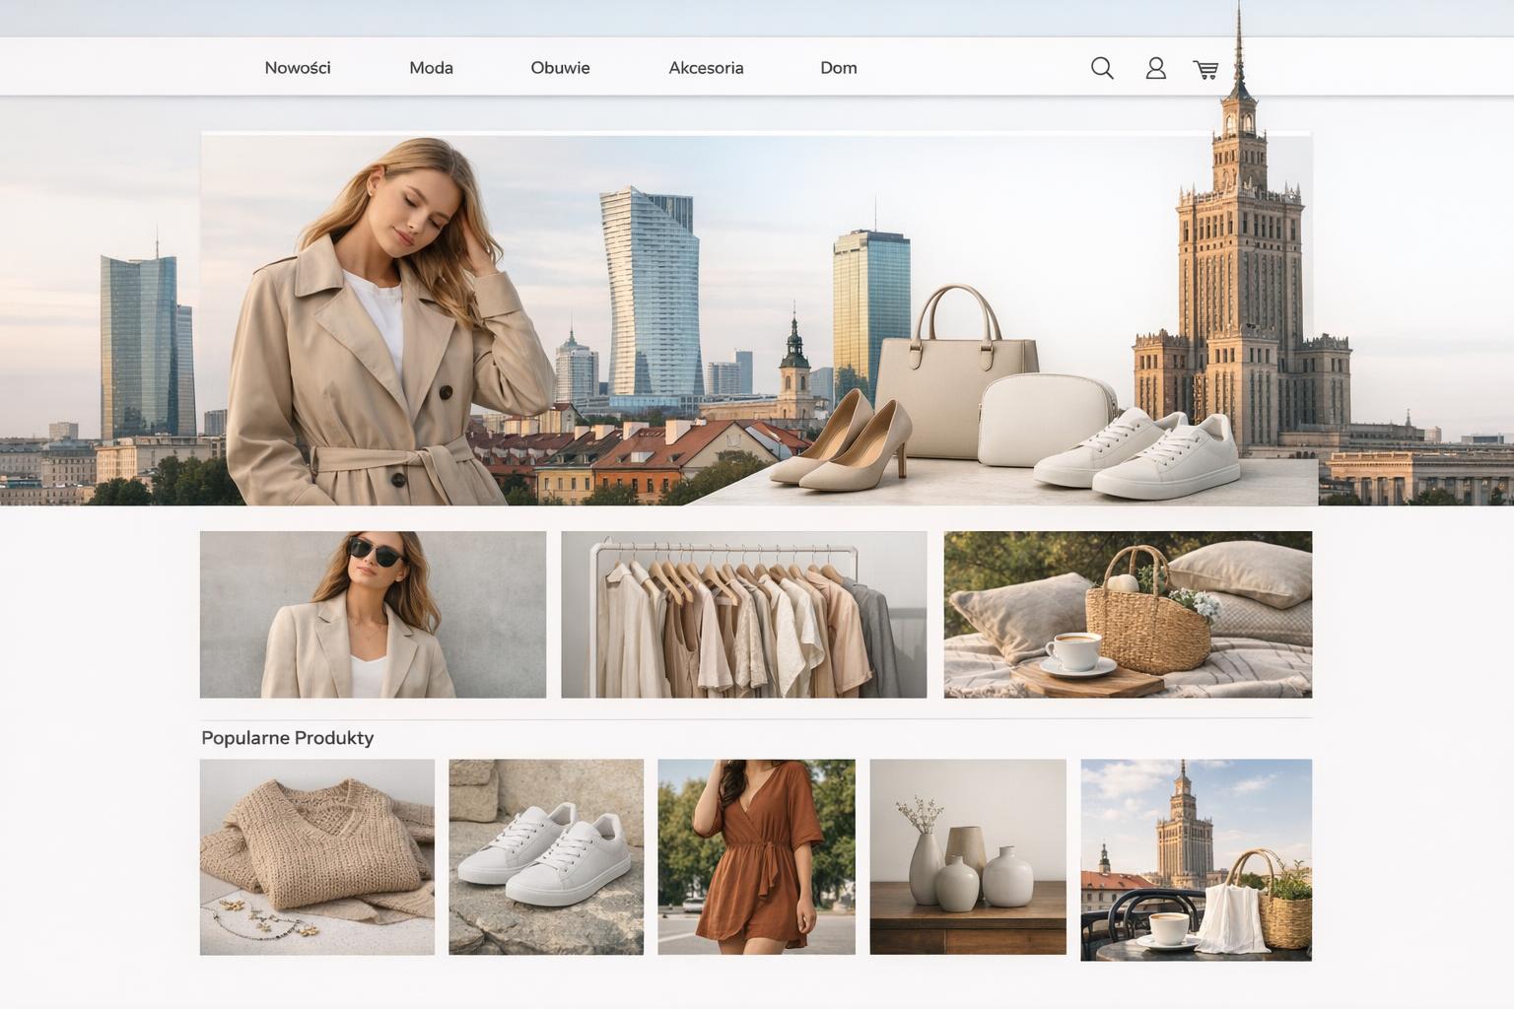1514x1009 pixels.
Task: Open the clothing rack category tile
Action: 743,614
